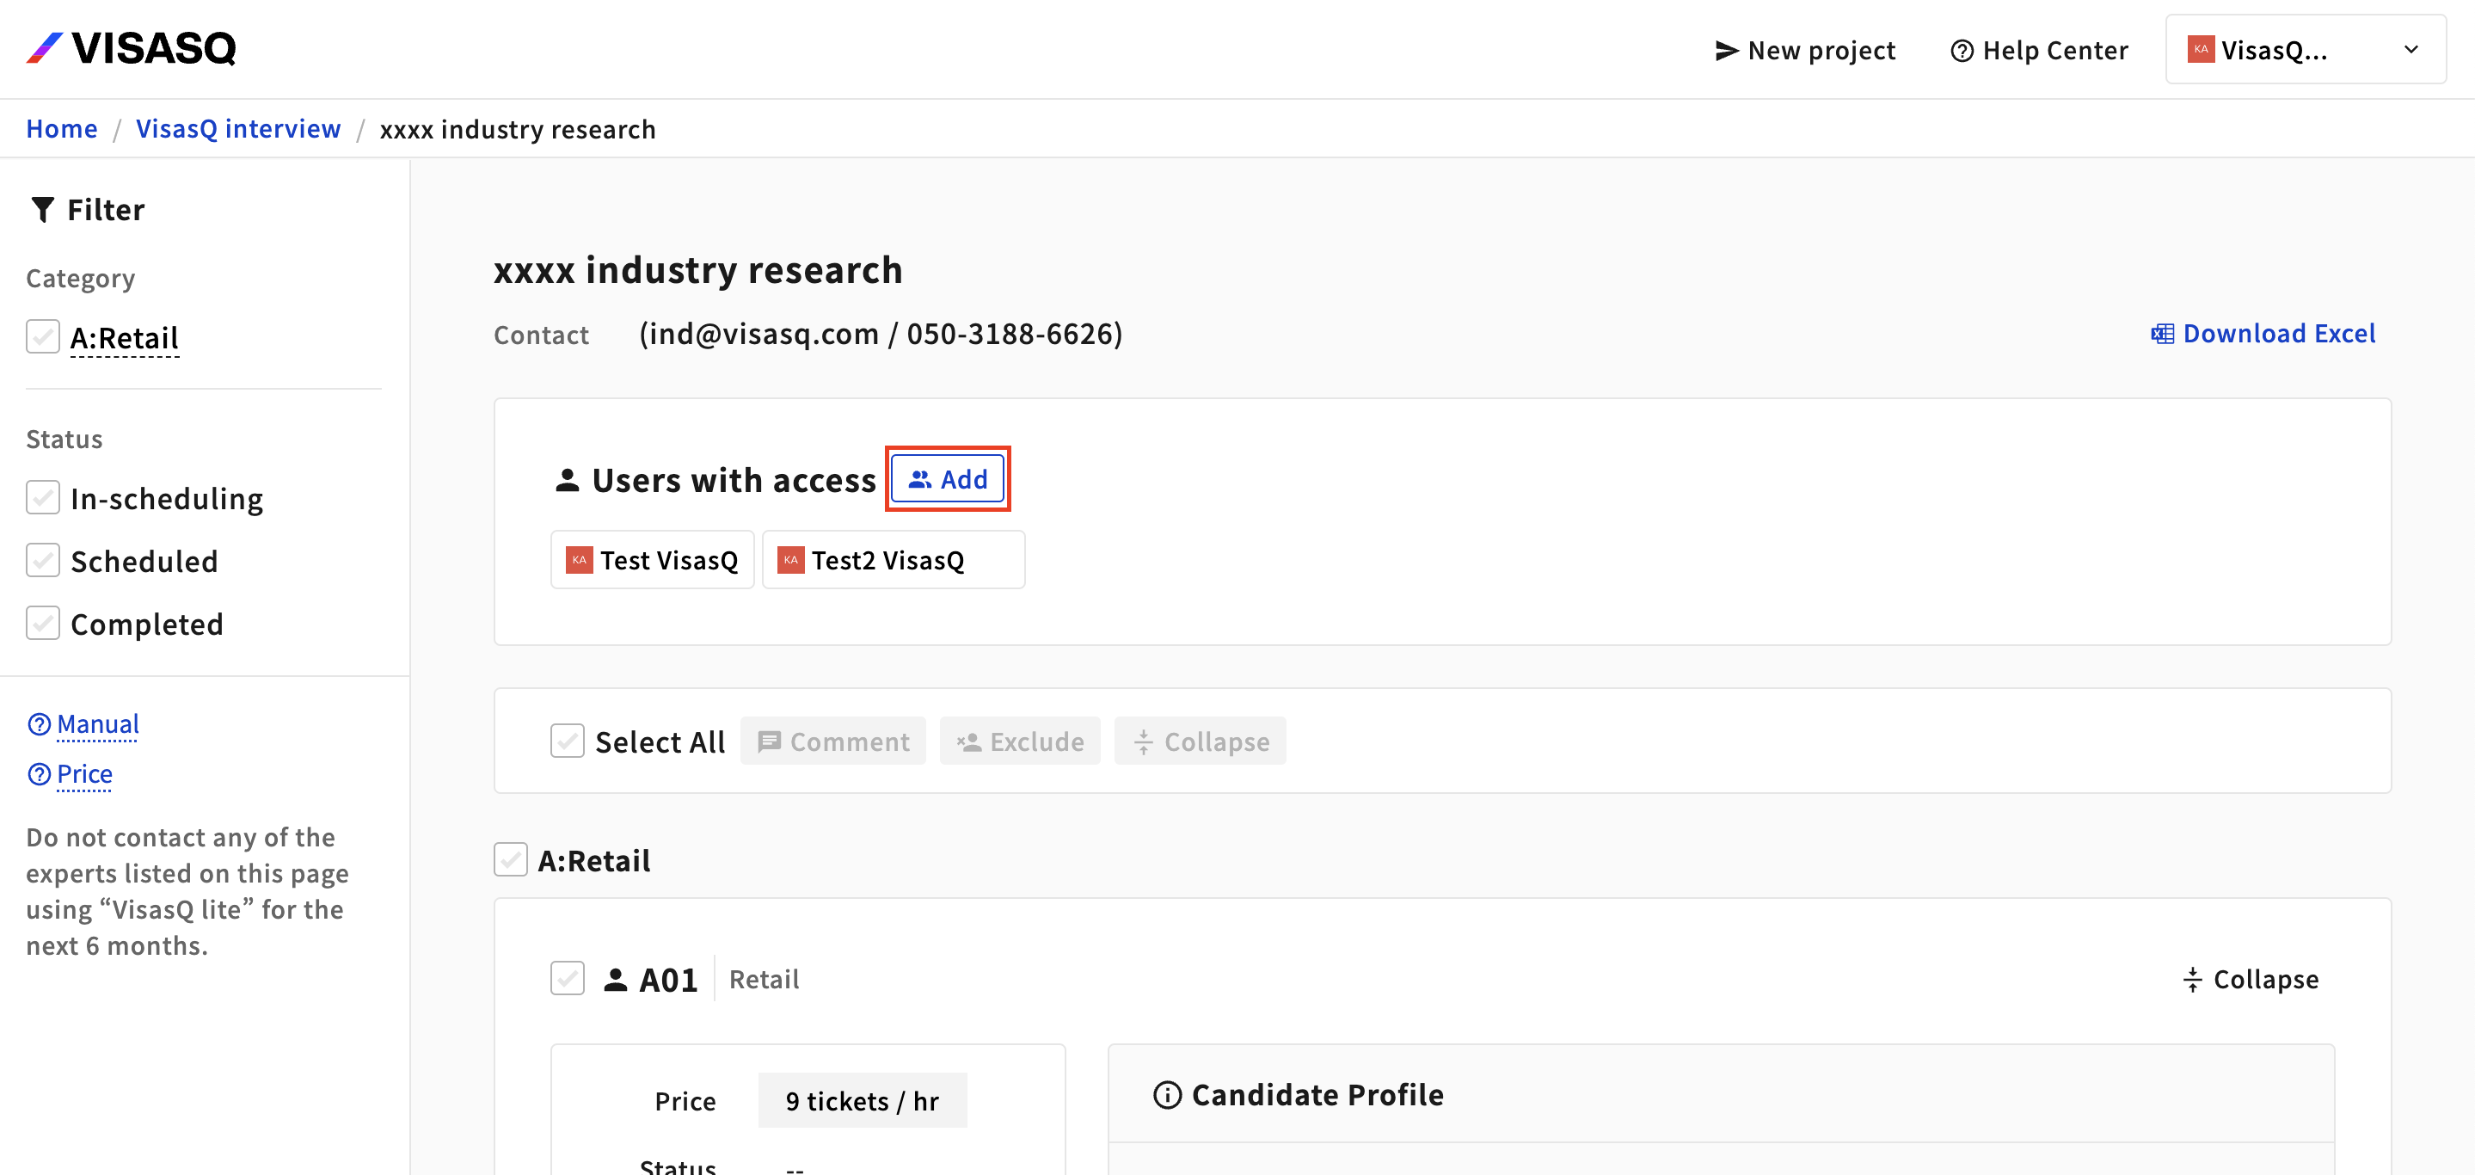Click Test VisasQ avatar icon
Viewport: 2475px width, 1175px height.
pos(580,560)
